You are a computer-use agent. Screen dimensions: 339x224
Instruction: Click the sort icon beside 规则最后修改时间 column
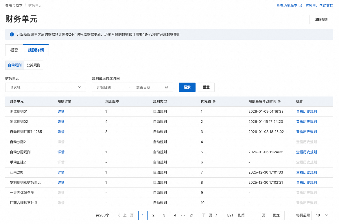click(x=279, y=101)
